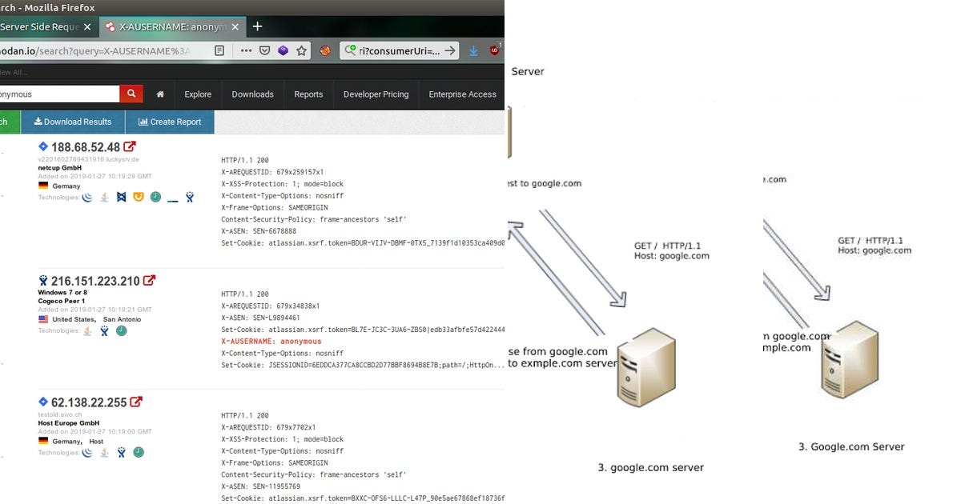Click the bookmark star in the address bar
This screenshot has height=504, width=961.
[300, 50]
